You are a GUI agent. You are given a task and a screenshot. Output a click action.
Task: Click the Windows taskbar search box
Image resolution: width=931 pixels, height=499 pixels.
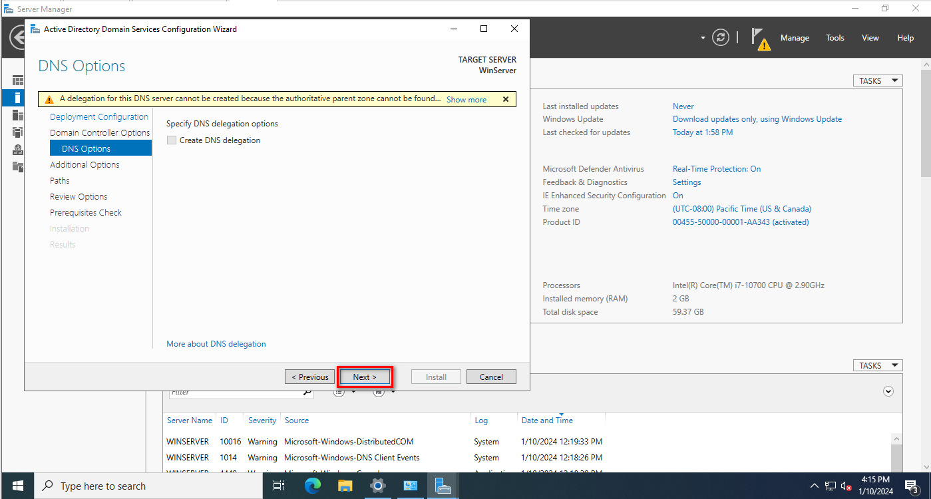point(150,486)
